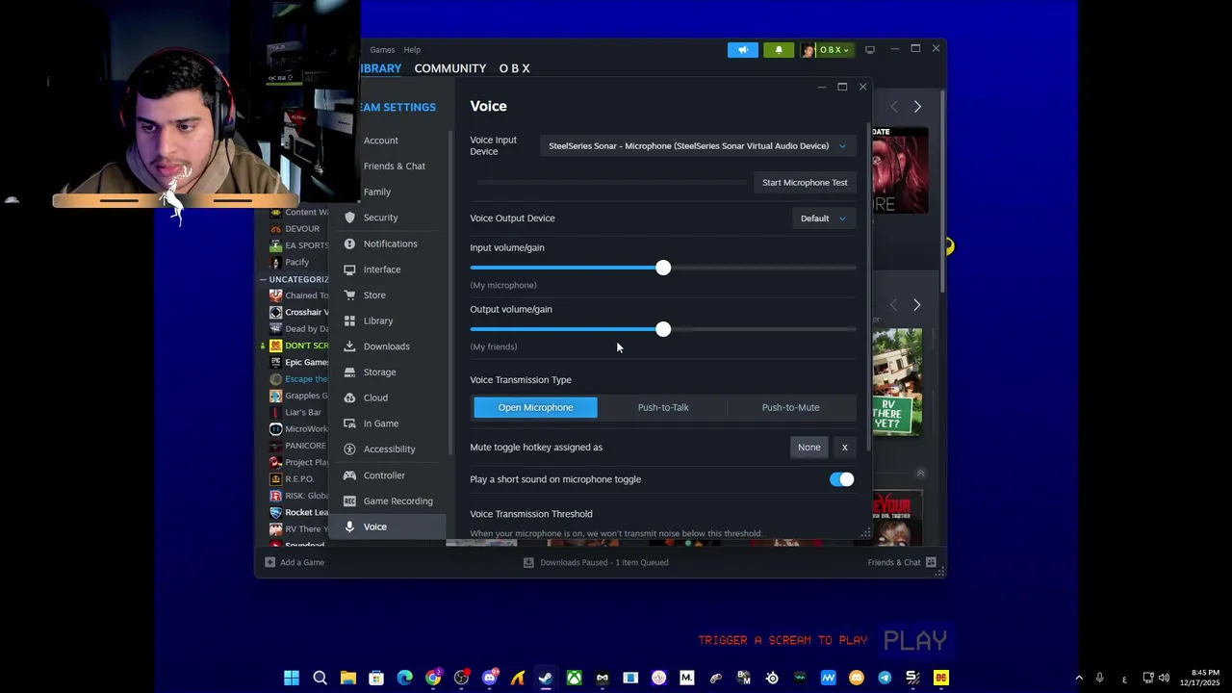1232x693 pixels.
Task: Open the Family settings section
Action: point(389,192)
